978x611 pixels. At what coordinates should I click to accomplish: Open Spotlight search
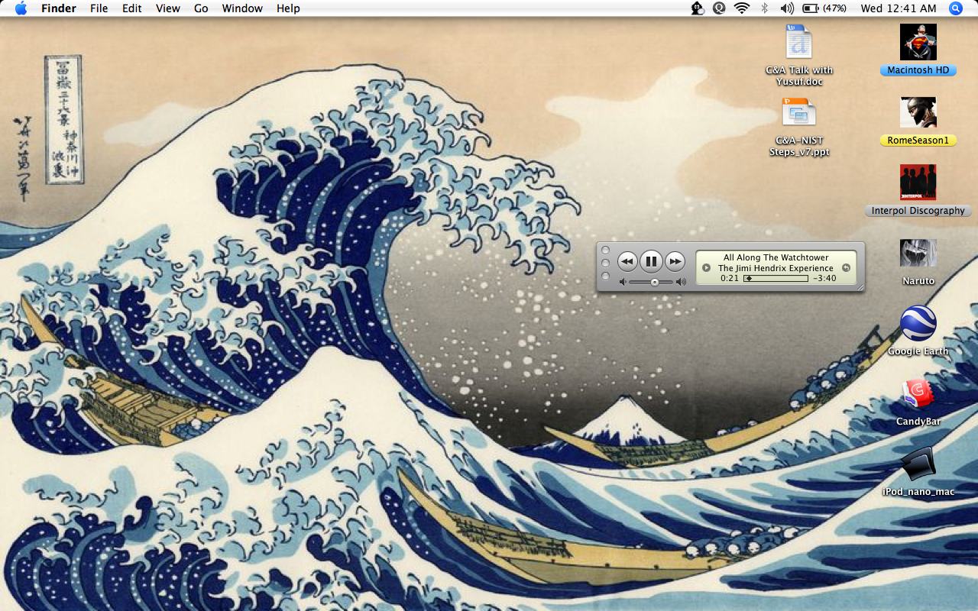click(x=956, y=8)
